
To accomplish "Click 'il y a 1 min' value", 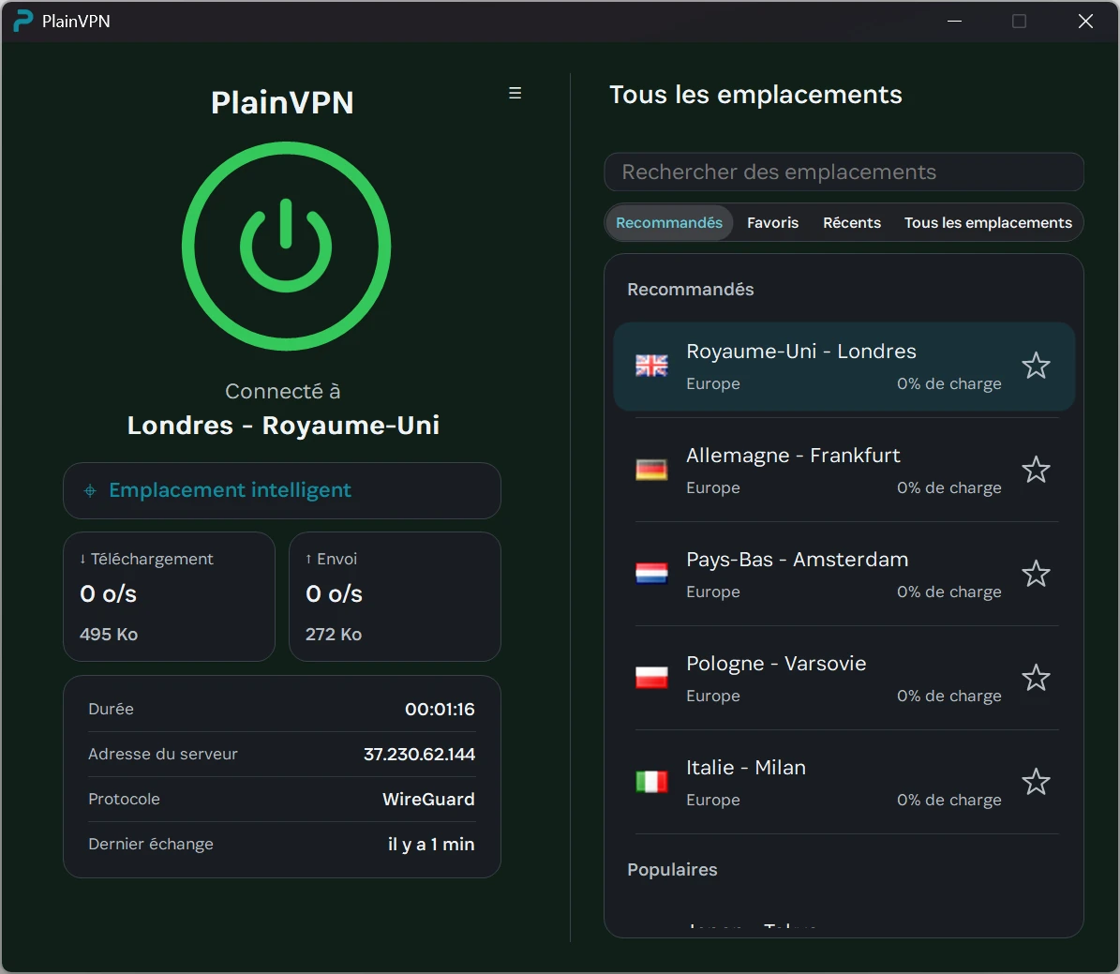I will pos(431,844).
